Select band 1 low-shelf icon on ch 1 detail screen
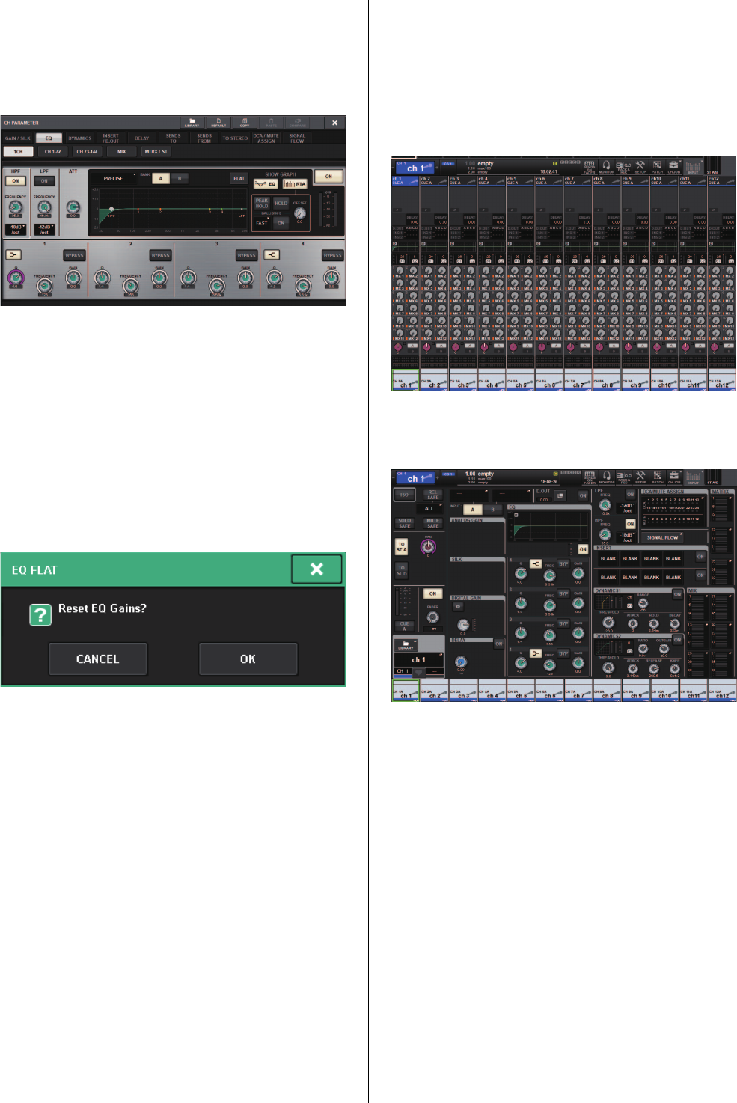The image size is (737, 1103). pos(535,653)
